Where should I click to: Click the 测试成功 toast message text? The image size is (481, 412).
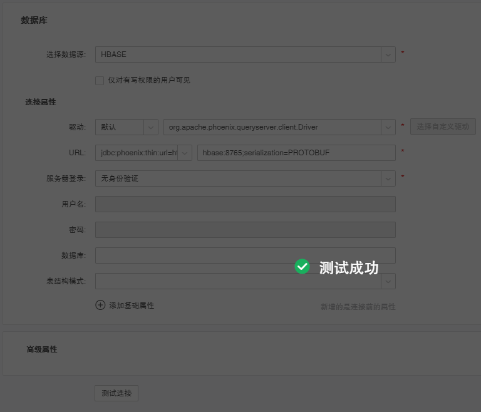coord(349,267)
